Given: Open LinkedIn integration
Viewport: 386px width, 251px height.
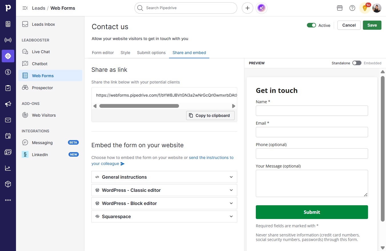Looking at the screenshot, I should (50, 155).
